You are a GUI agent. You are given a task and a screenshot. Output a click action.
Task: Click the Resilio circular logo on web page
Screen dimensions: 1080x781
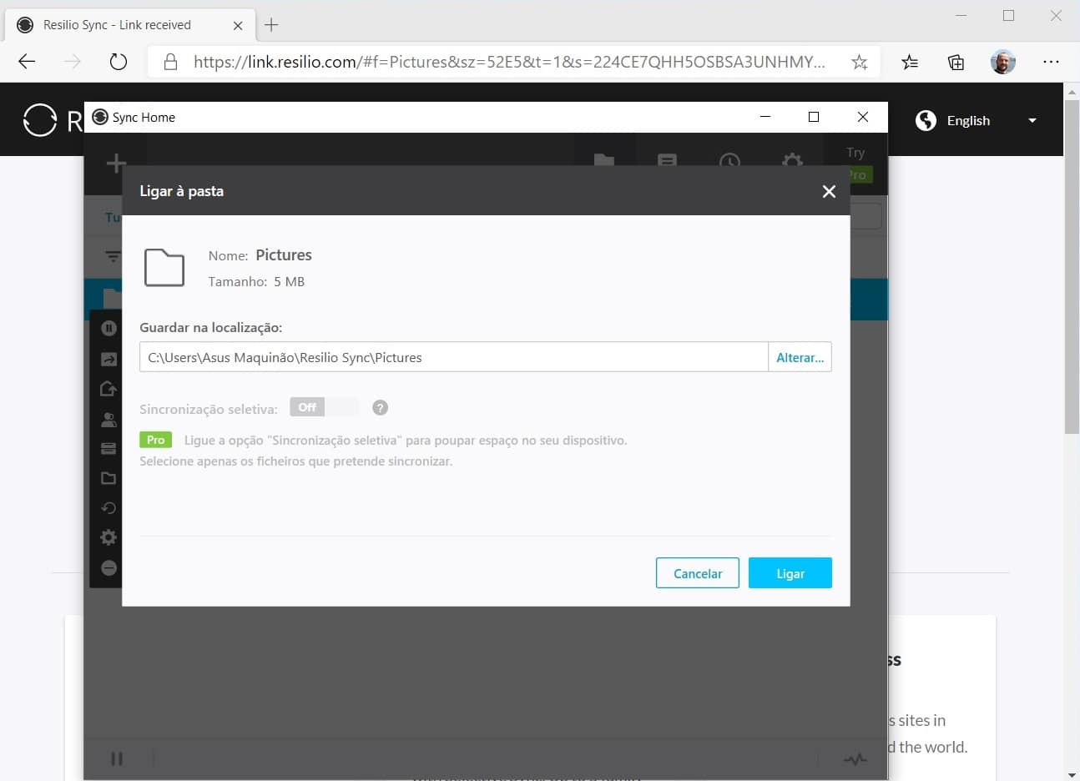(39, 120)
